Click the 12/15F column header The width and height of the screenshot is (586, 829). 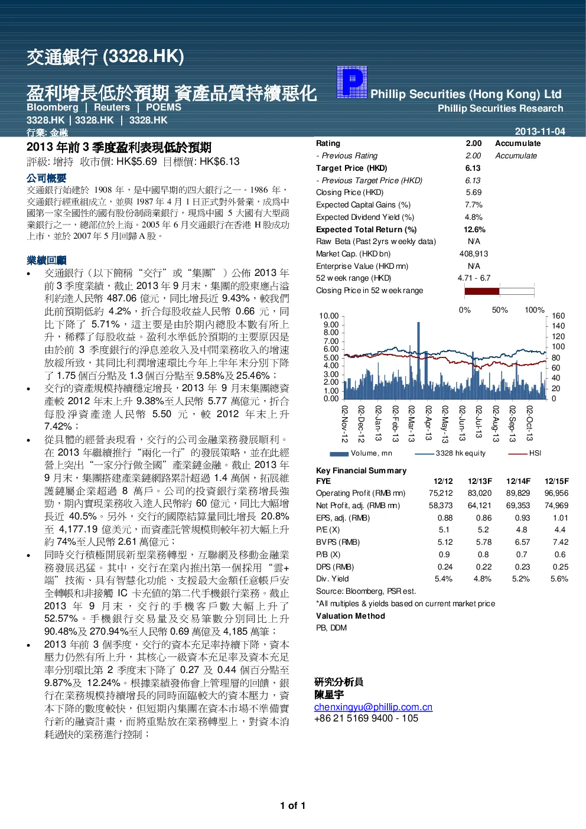click(x=556, y=481)
